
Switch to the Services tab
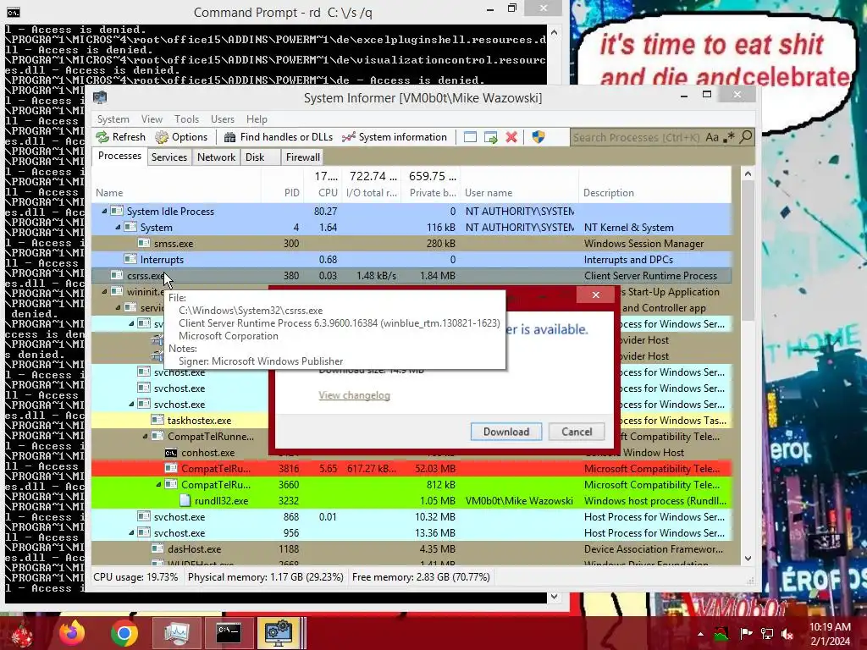(169, 157)
